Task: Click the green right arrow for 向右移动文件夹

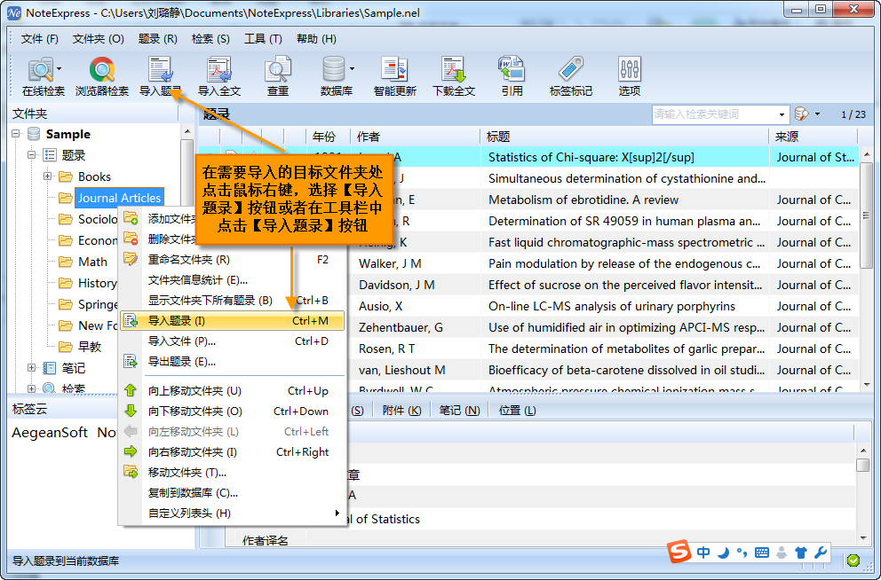Action: [x=131, y=451]
